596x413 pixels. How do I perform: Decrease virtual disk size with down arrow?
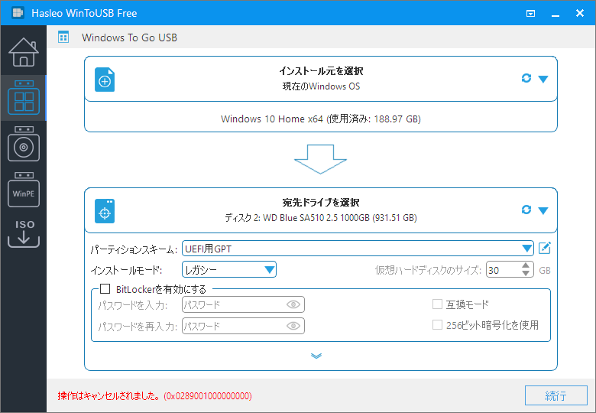[x=526, y=274]
